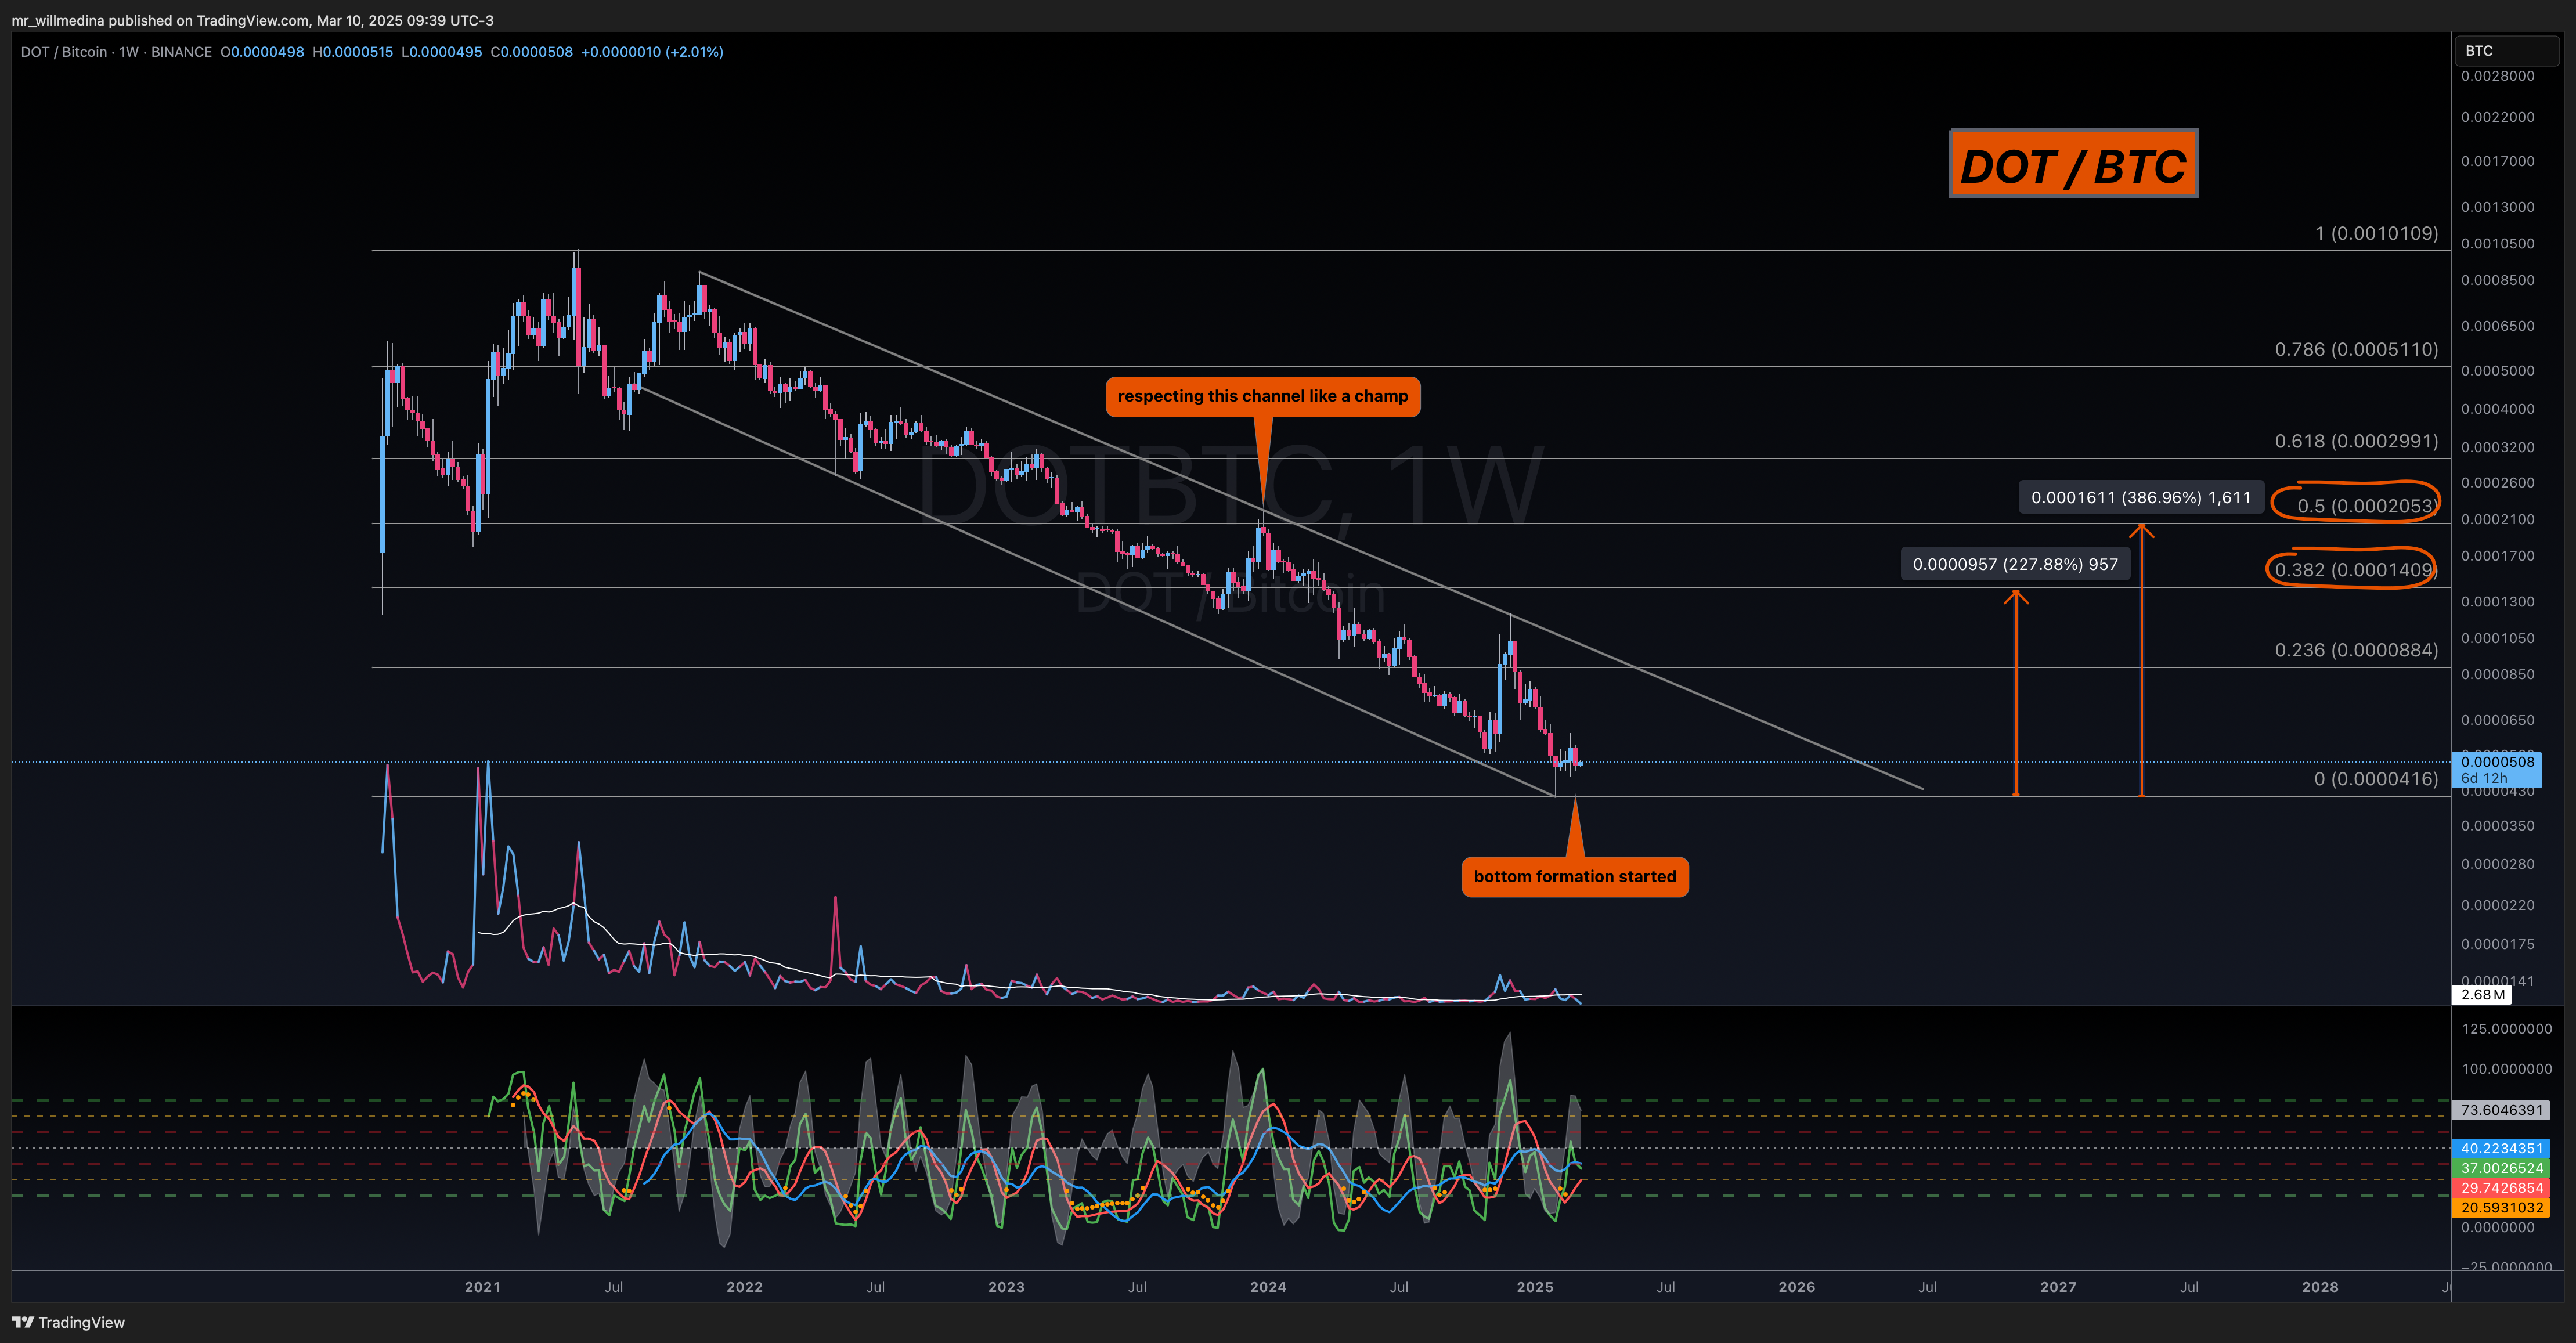Image resolution: width=2576 pixels, height=1343 pixels.
Task: Click price axis value 0.0022000
Action: point(2497,117)
